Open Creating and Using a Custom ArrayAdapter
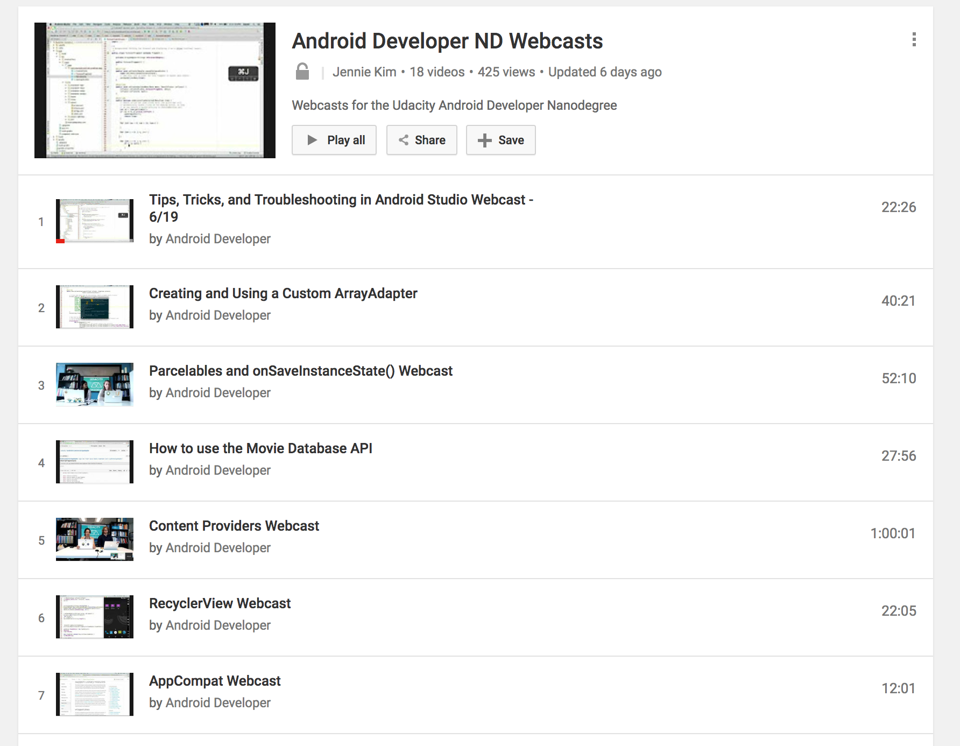The width and height of the screenshot is (960, 746). [283, 293]
